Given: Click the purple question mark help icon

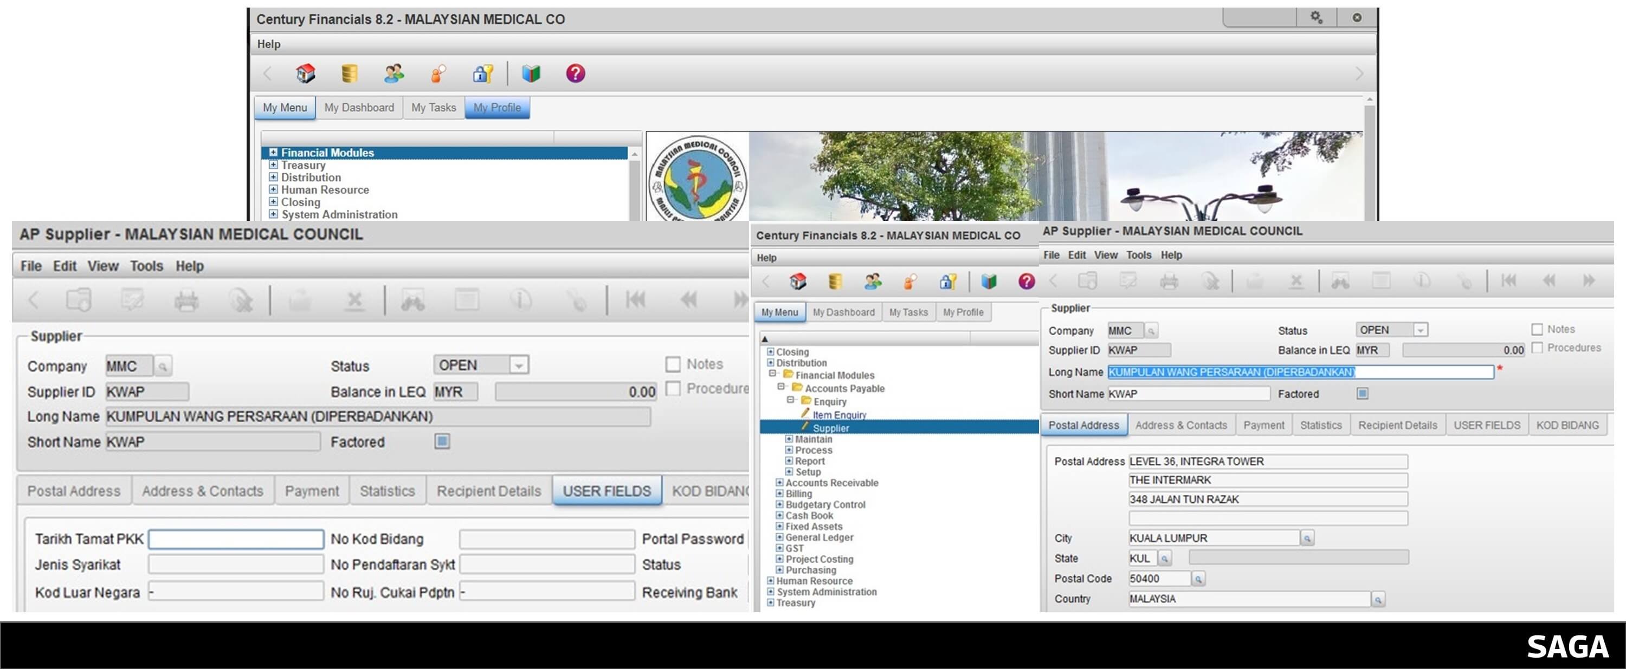Looking at the screenshot, I should click(x=575, y=74).
